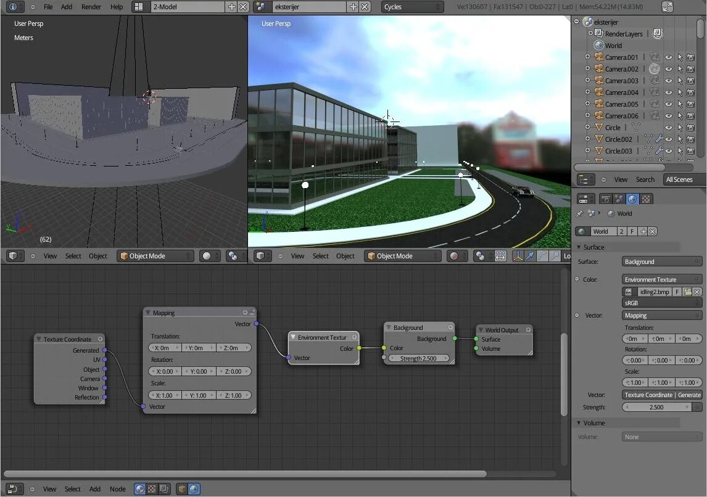This screenshot has width=707, height=497.
Task: Open the Help menu
Action: tap(117, 7)
